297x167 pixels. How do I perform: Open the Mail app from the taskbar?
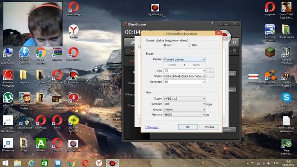point(58,163)
